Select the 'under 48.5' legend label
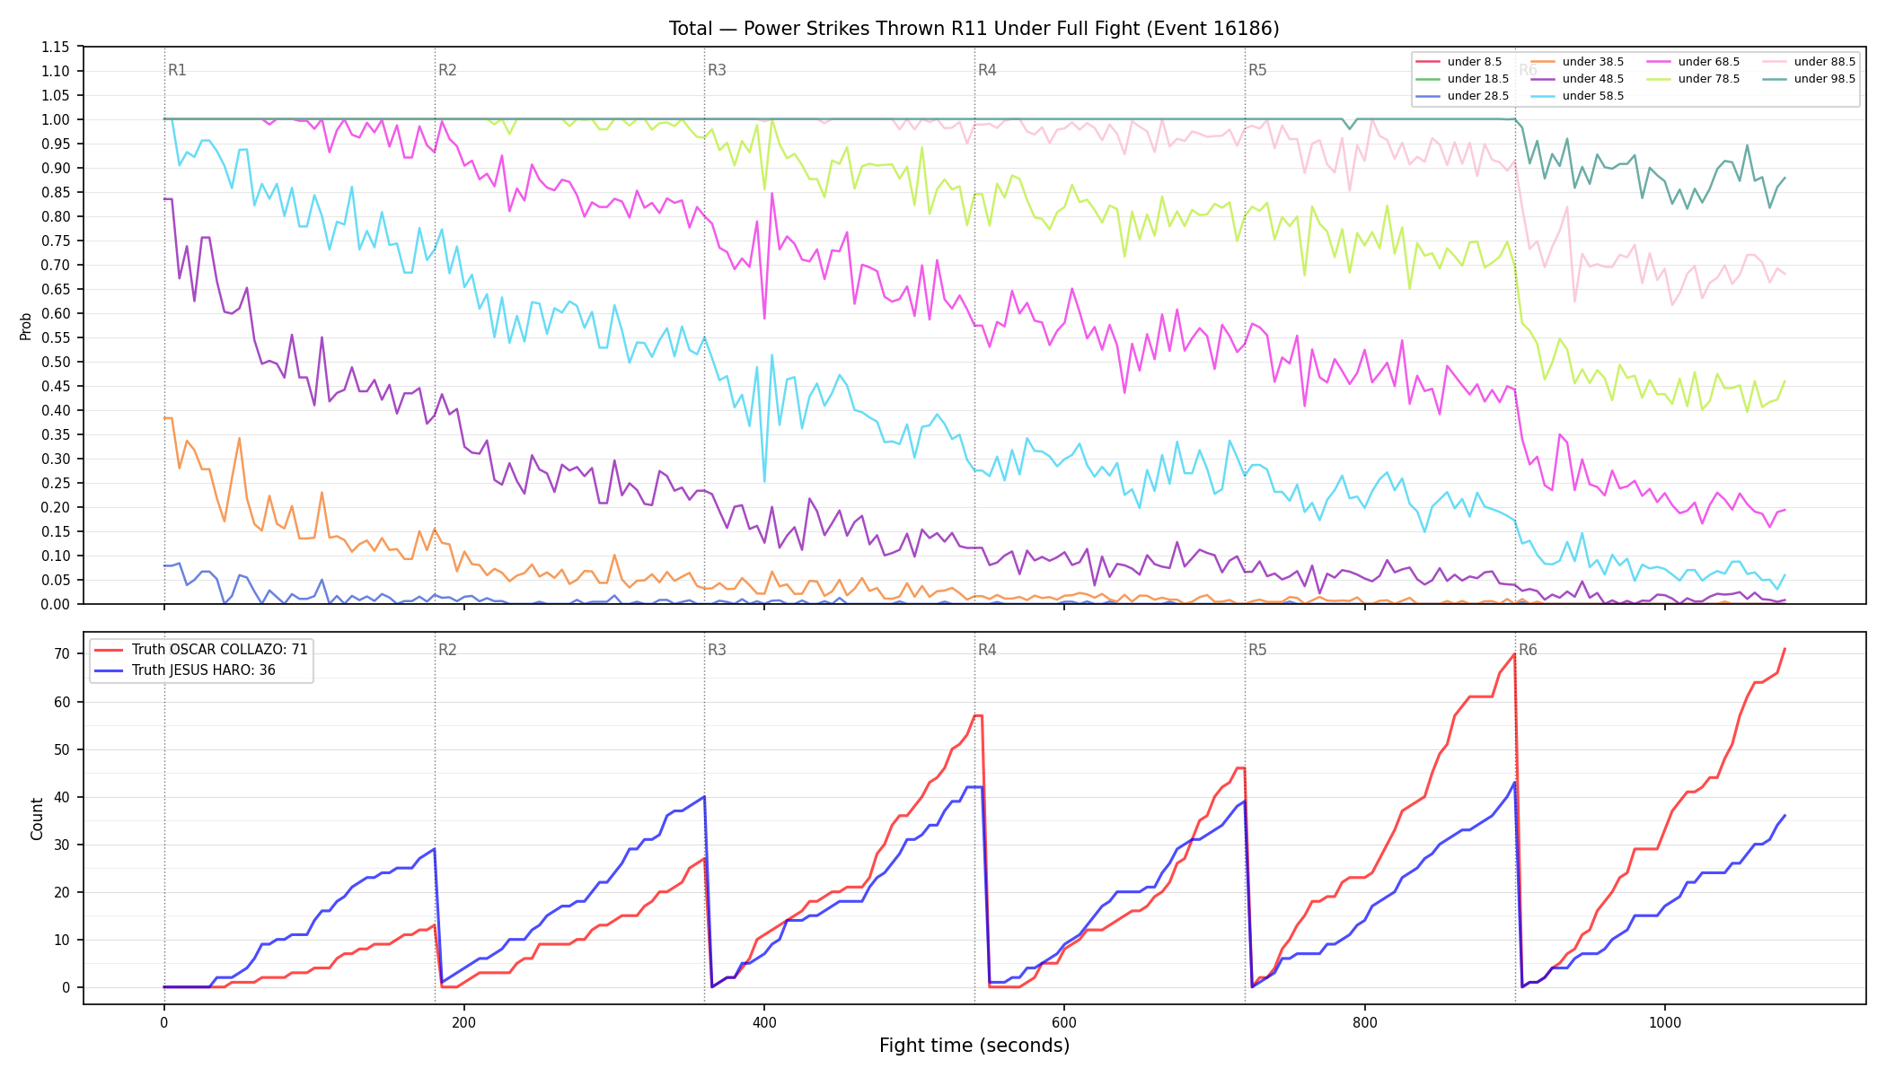This screenshot has height=1077, width=1886. point(1593,79)
